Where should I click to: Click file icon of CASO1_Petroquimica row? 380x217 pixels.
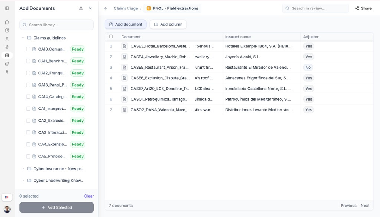124,99
